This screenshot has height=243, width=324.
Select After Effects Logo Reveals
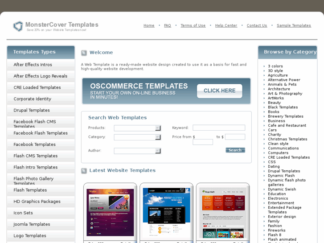(41, 76)
